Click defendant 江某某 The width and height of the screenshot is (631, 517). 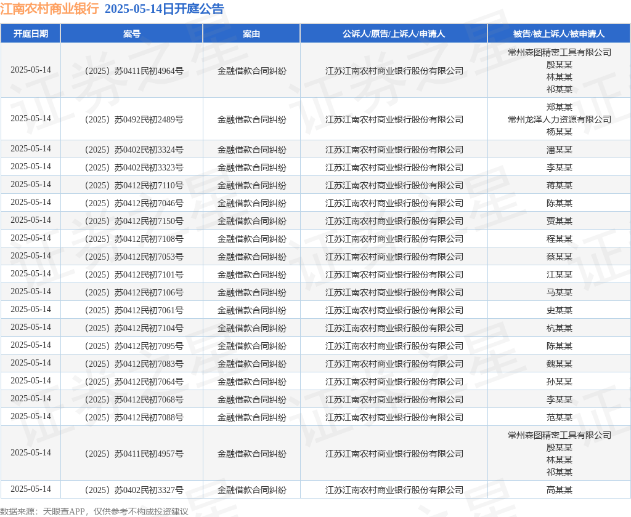[560, 275]
